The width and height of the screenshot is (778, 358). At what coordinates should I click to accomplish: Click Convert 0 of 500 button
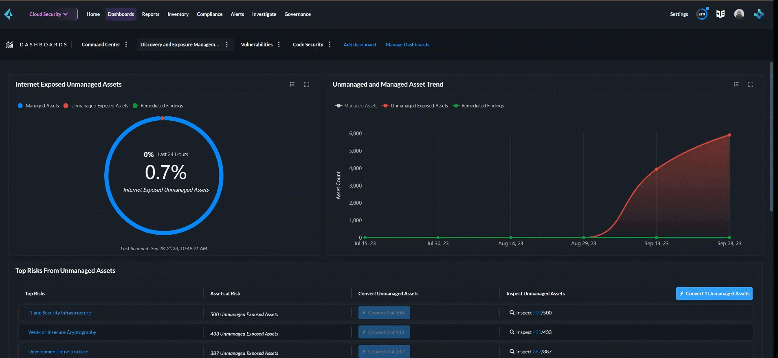(384, 313)
